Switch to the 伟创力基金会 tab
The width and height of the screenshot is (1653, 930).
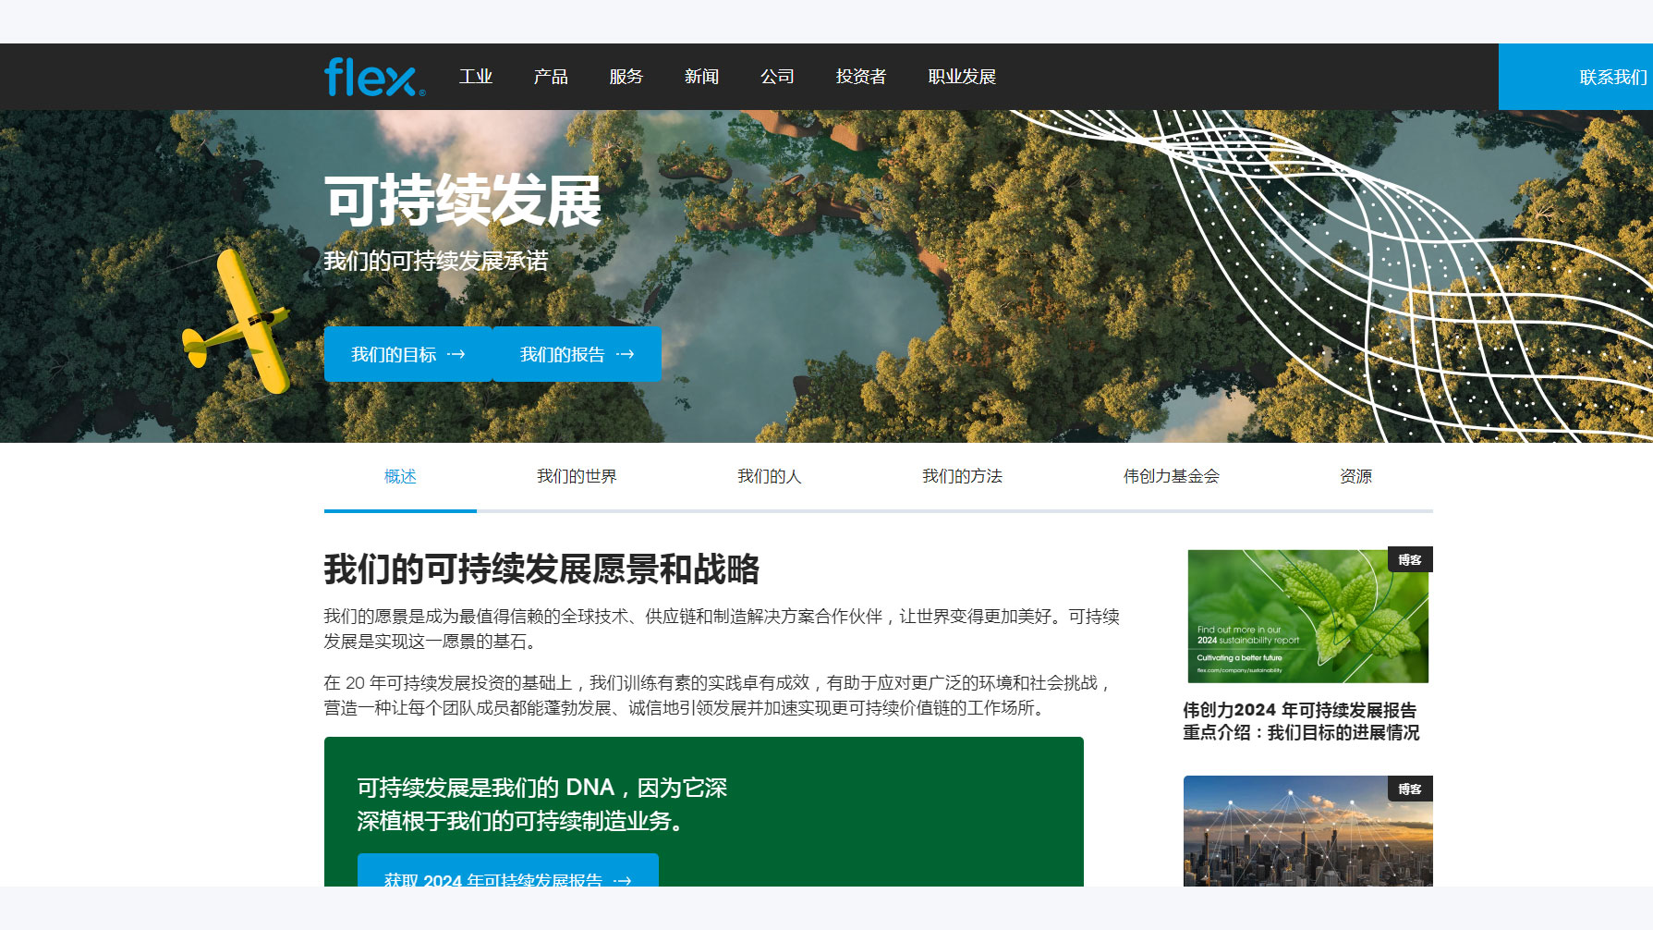[1171, 476]
